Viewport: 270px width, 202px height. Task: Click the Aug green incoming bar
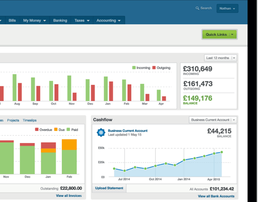pyautogui.click(x=15, y=88)
